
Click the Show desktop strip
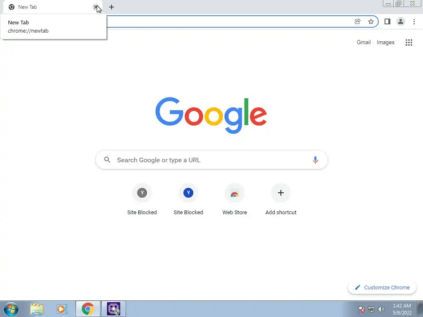(420, 309)
